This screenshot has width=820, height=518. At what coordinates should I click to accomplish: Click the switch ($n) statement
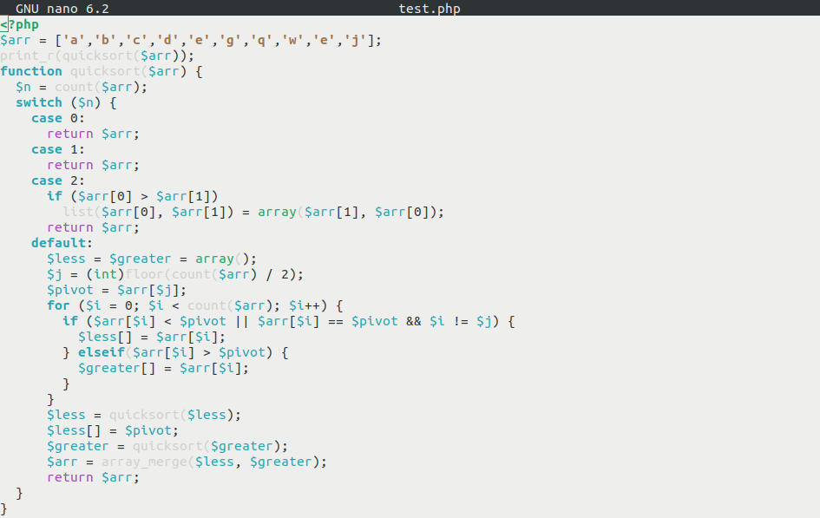[66, 103]
